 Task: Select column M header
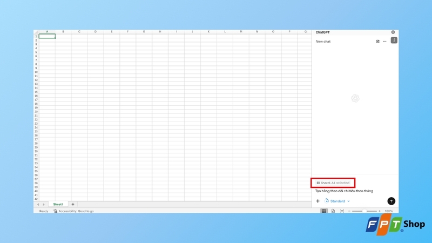point(241,32)
